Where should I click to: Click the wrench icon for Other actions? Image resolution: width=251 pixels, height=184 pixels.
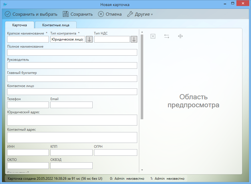click(130, 14)
